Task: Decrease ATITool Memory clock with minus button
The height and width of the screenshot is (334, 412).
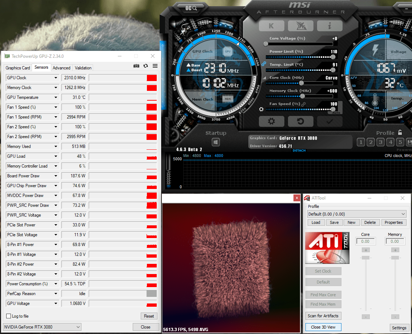Action: (x=395, y=317)
